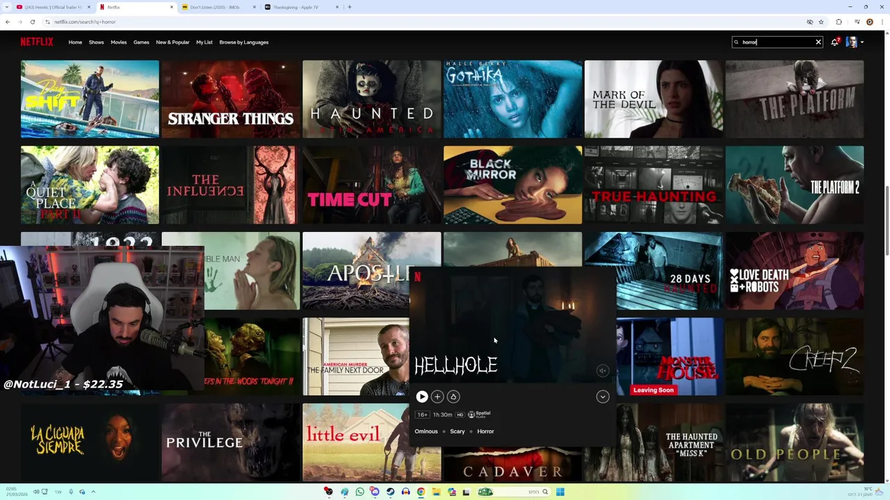Open the Chrome profile avatar
The image size is (890, 500).
(870, 22)
